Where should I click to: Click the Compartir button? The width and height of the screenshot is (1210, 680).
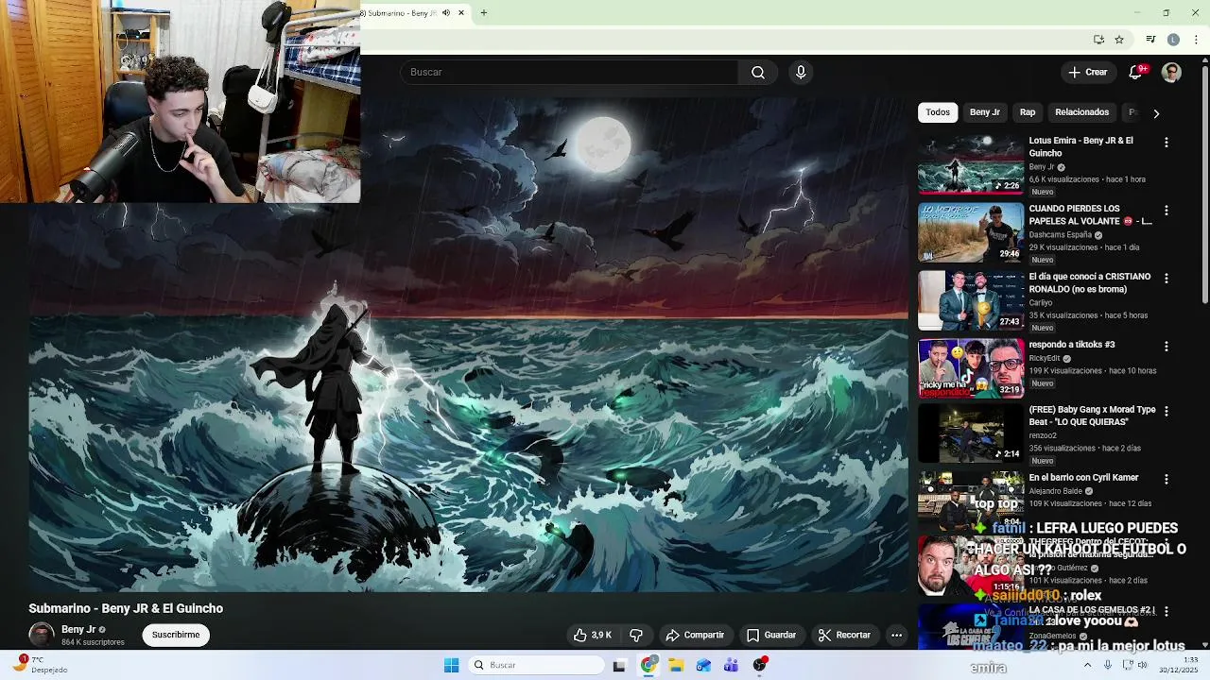[x=695, y=635]
